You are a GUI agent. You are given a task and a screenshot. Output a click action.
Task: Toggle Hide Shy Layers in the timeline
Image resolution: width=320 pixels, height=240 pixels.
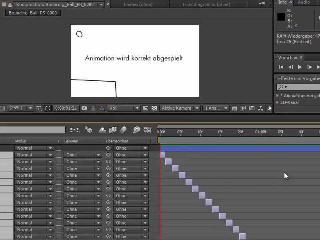point(102,130)
